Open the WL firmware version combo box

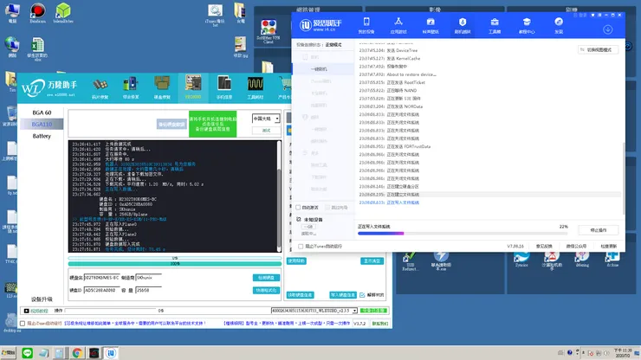314,311
